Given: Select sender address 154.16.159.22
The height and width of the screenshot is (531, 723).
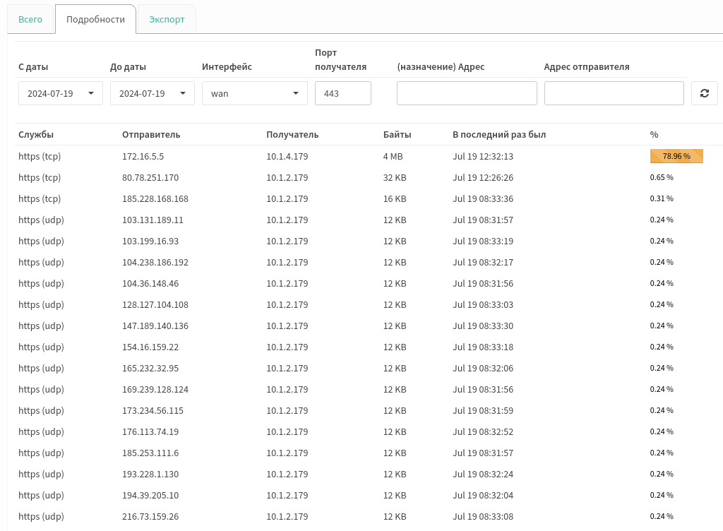Looking at the screenshot, I should coord(150,347).
